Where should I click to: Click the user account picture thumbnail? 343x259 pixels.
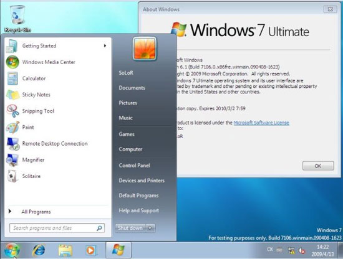(x=145, y=49)
